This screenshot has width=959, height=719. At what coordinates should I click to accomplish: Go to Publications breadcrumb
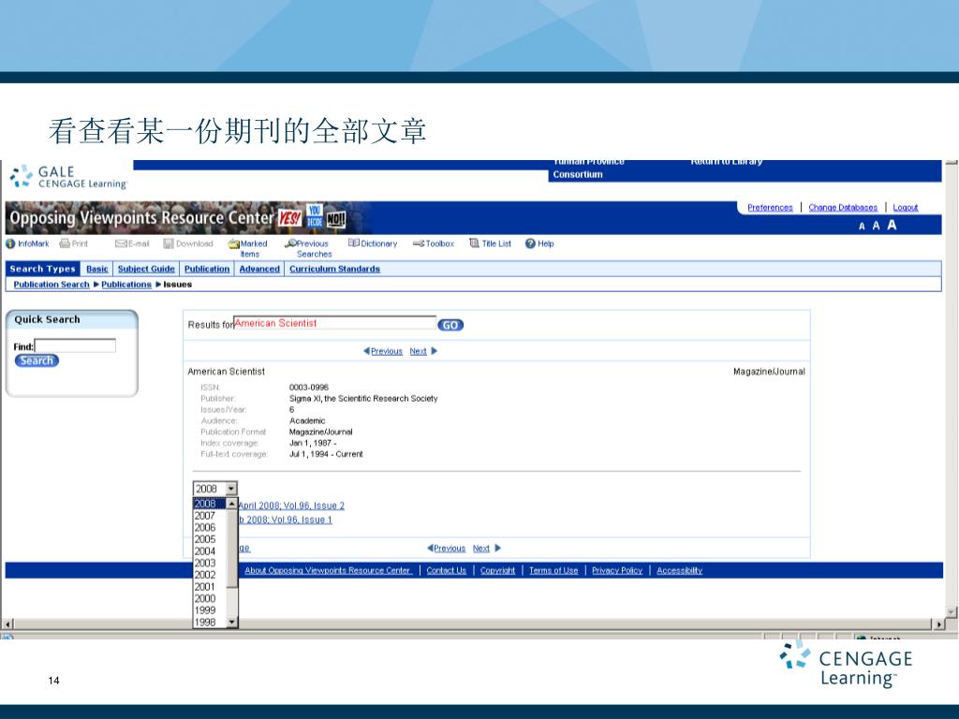pos(126,285)
